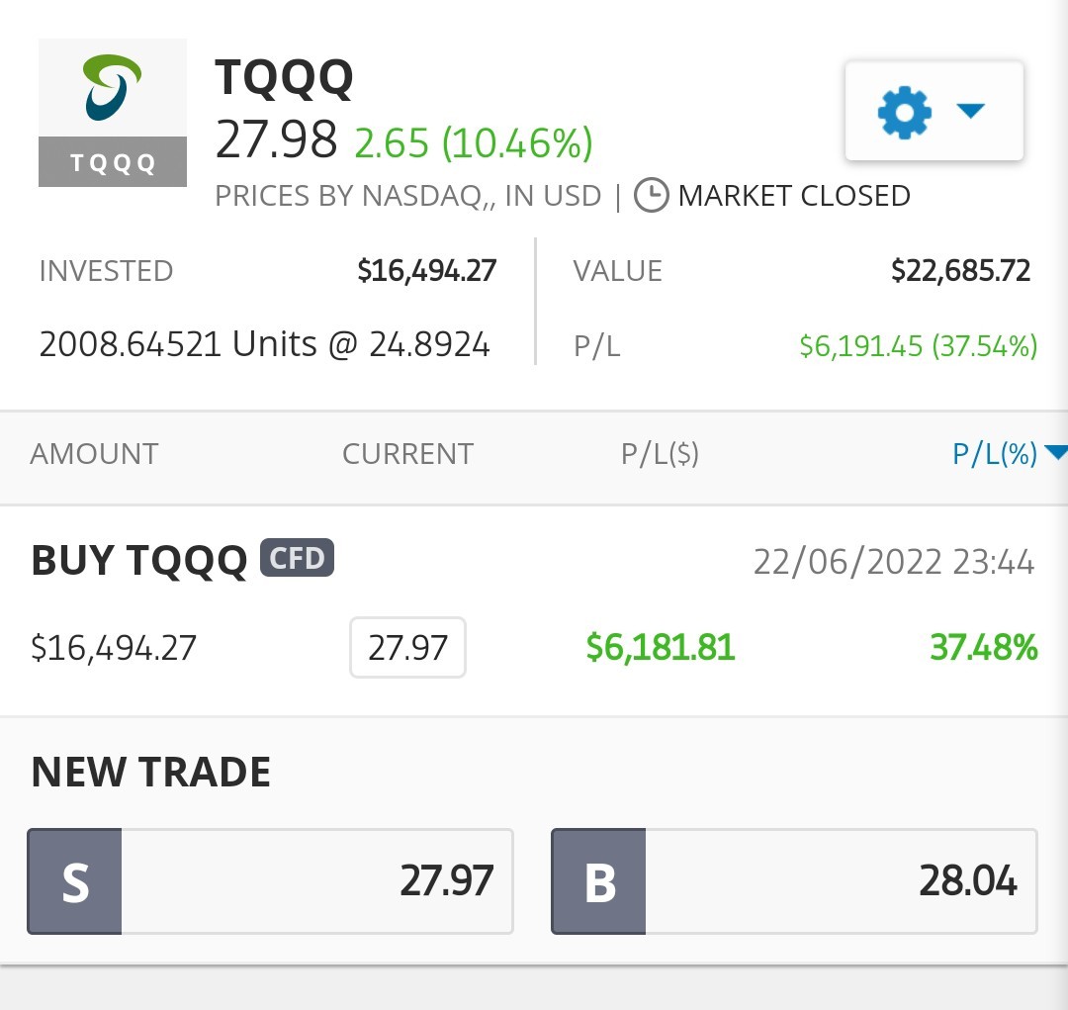Screen dimensions: 1068x1010
Task: Open sell trade at 27.97
Action: (270, 881)
